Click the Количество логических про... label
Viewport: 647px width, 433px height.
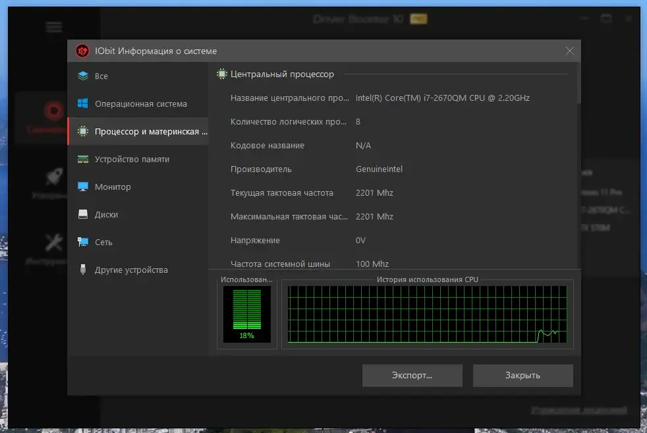tap(289, 122)
